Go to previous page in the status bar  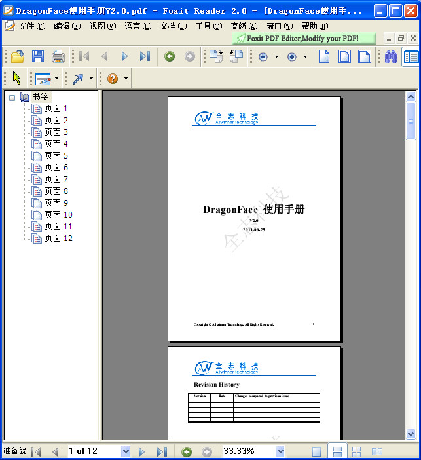[55, 451]
